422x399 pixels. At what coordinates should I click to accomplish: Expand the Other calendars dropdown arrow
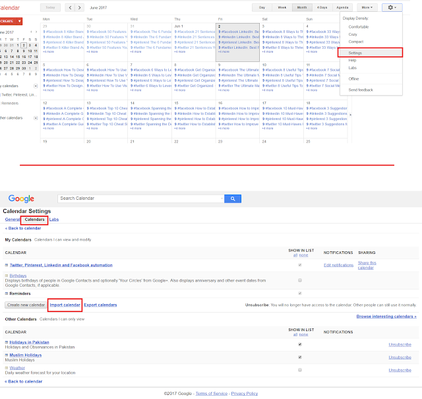click(x=36, y=118)
